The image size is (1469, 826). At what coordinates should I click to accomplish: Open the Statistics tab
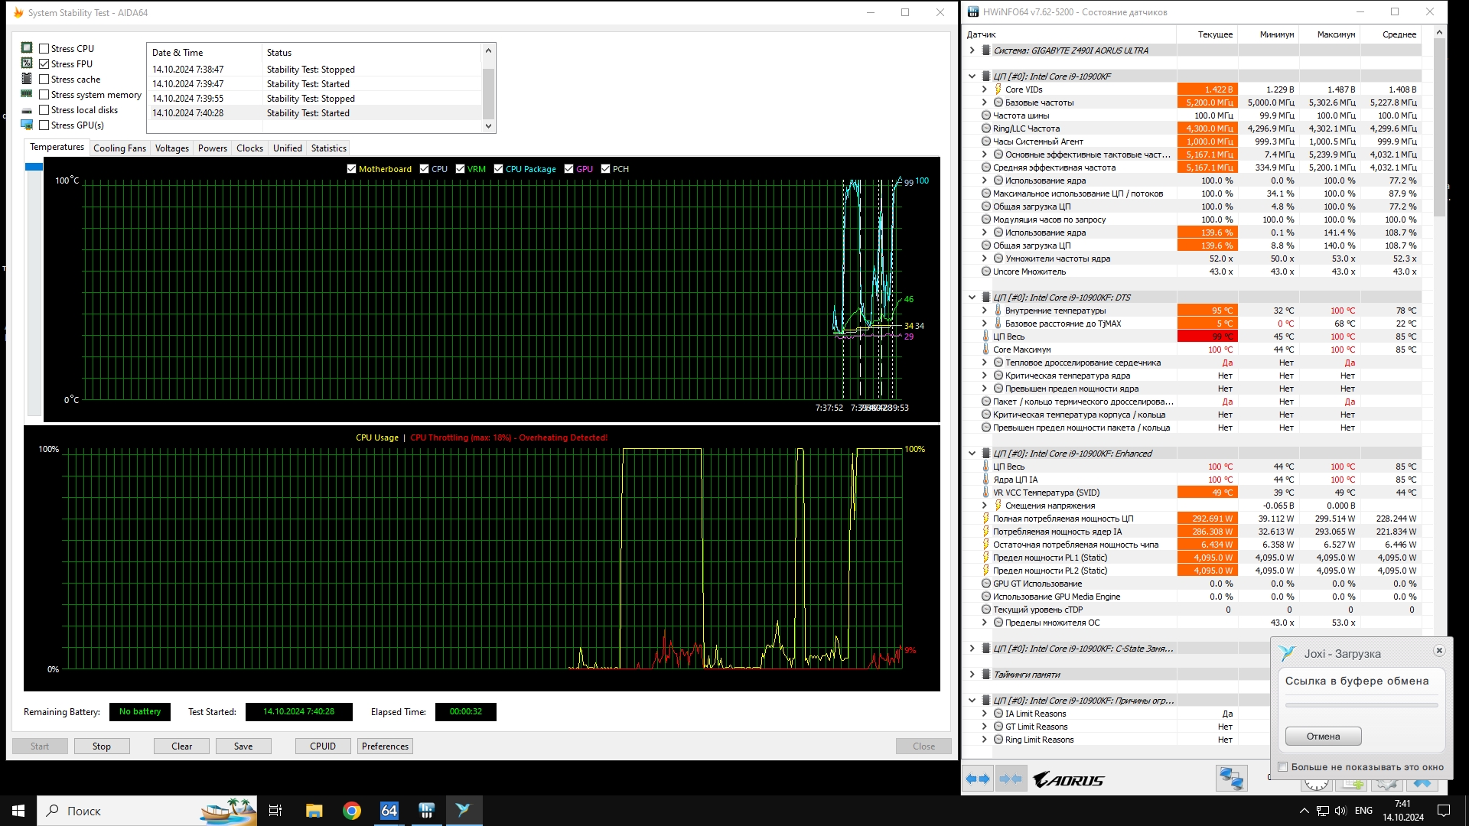328,148
